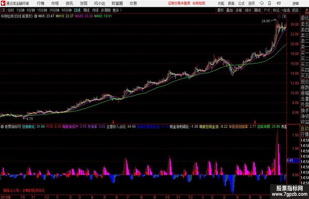Click the MA20: 23.30 indicator value
This screenshot has width=309, height=199.
pos(83,16)
